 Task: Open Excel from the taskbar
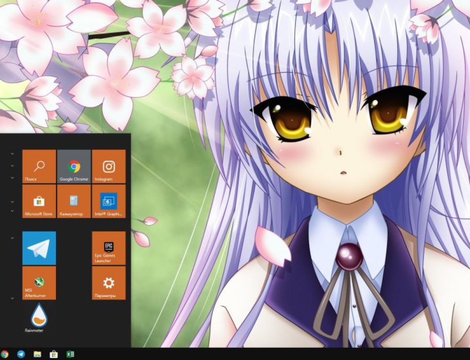[x=70, y=355]
